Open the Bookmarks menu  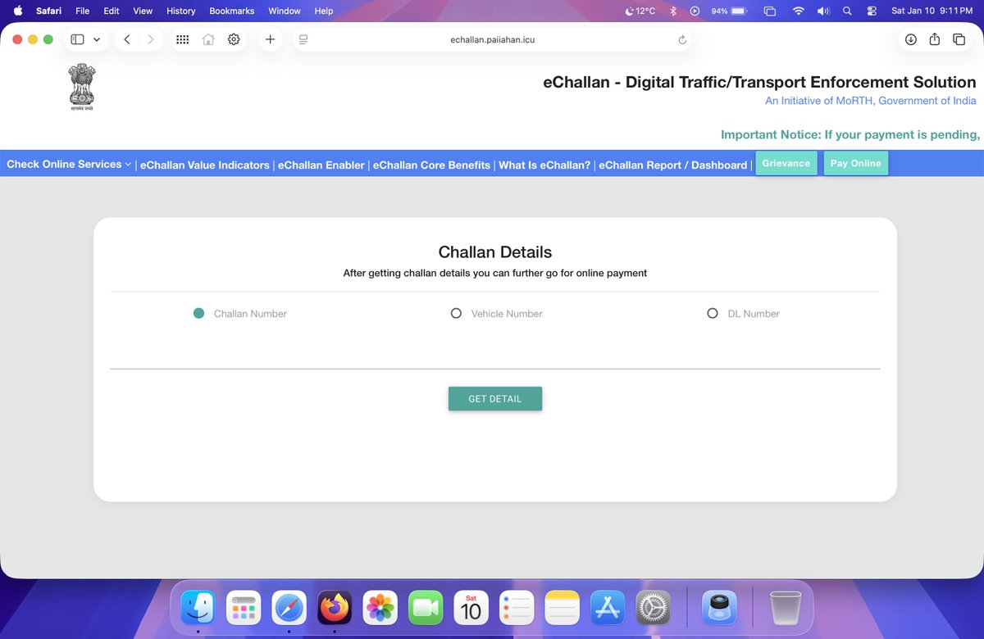(232, 11)
